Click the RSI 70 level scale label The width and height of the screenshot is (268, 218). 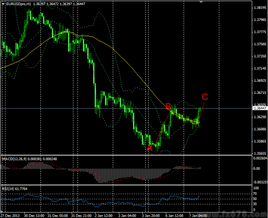[255, 194]
